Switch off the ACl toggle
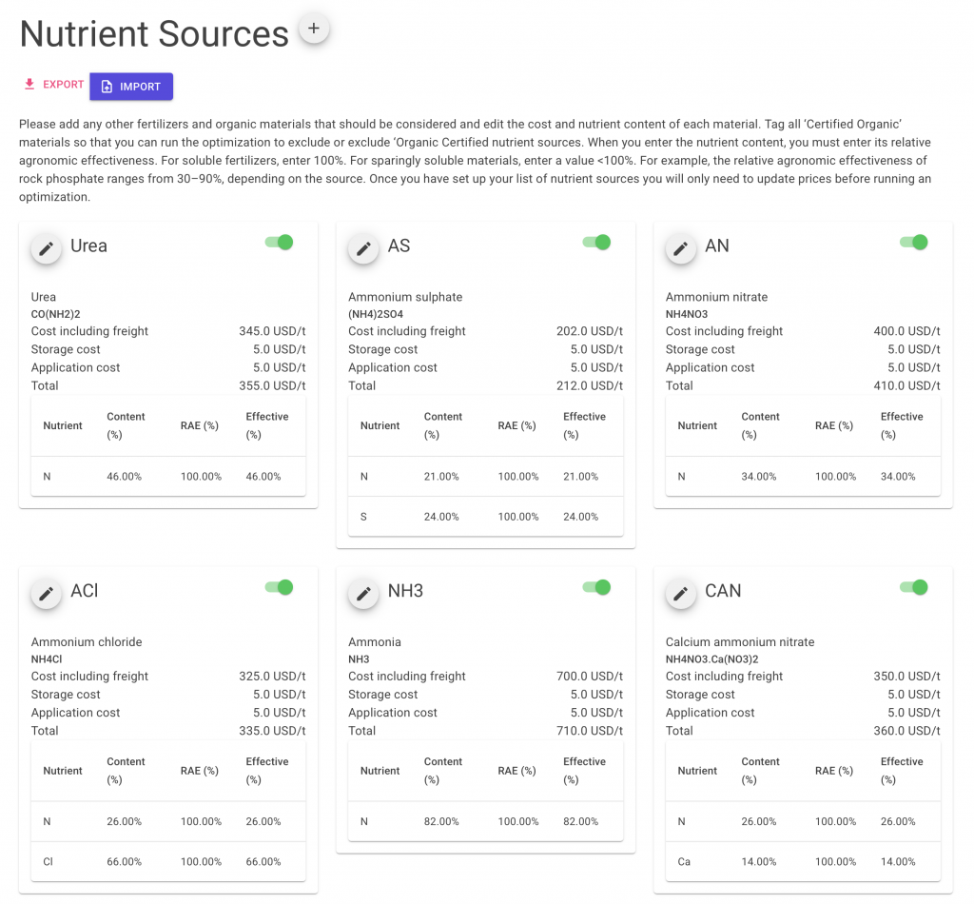This screenshot has height=904, width=974. point(279,588)
